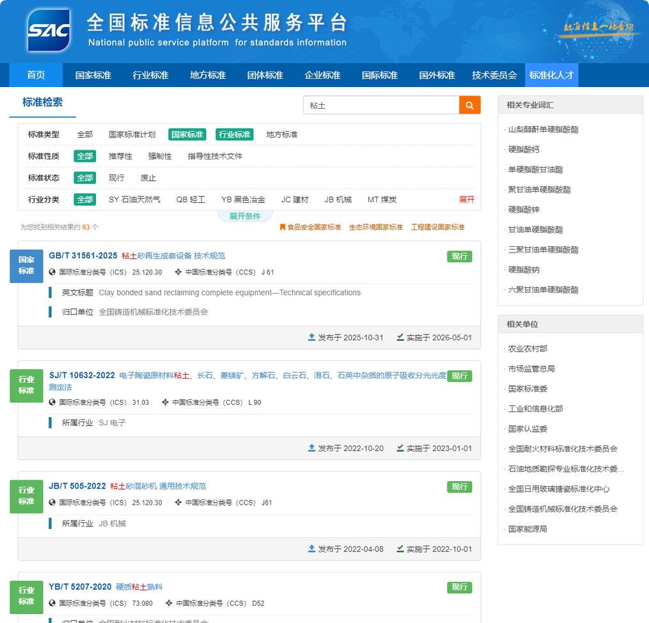649x623 pixels.
Task: Select 地方标准 in 标准类型 row
Action: click(x=282, y=134)
